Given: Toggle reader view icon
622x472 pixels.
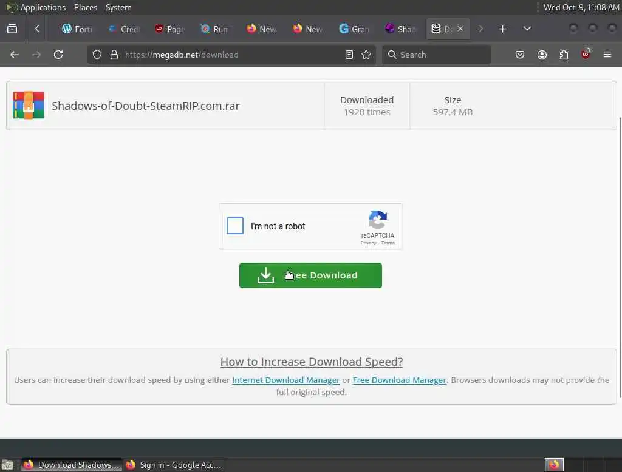Looking at the screenshot, I should tap(349, 55).
